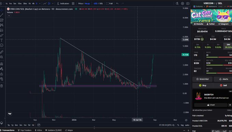Select the horizontal lines tool group

[2, 20]
